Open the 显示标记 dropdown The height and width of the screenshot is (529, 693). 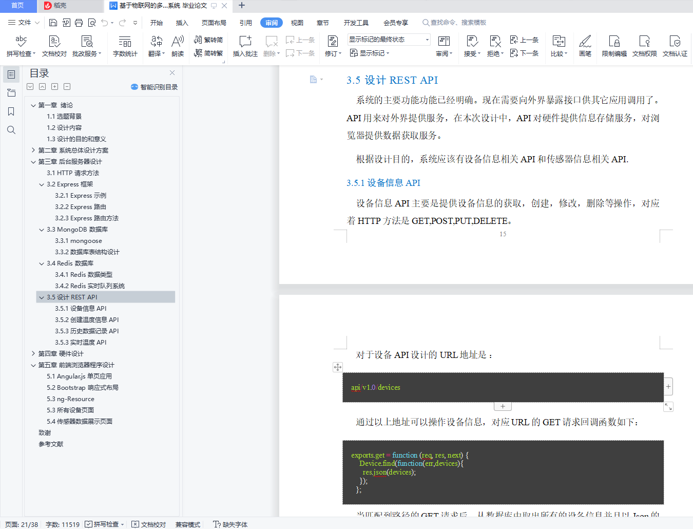(370, 53)
